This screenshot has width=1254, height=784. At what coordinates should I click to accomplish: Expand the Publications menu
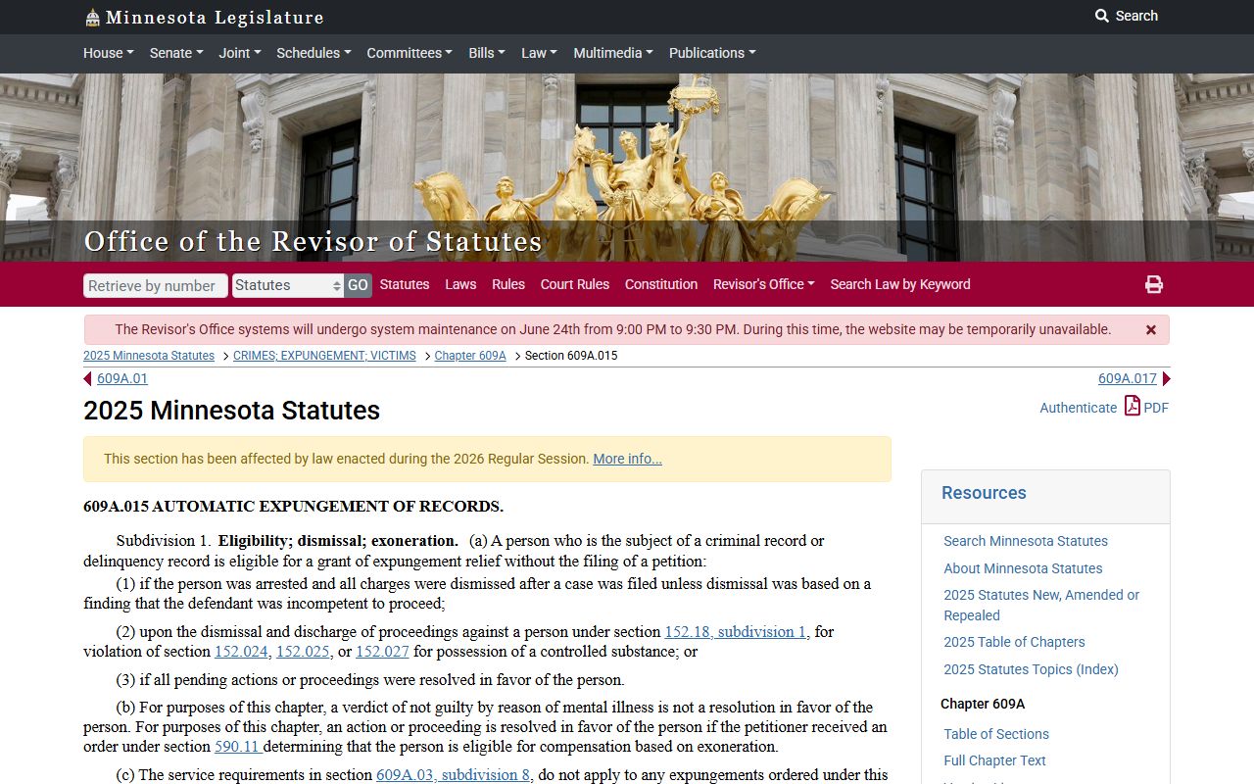(712, 53)
